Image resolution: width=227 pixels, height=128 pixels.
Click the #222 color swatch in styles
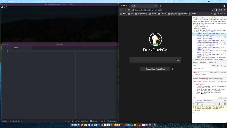(201, 94)
